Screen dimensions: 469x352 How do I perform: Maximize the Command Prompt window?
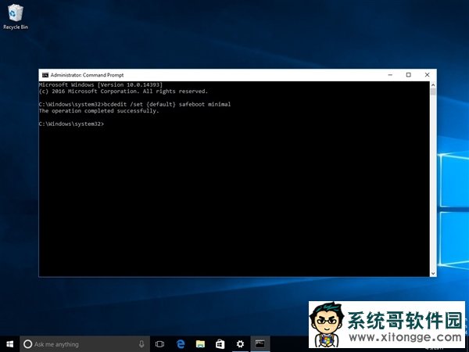pyautogui.click(x=408, y=75)
